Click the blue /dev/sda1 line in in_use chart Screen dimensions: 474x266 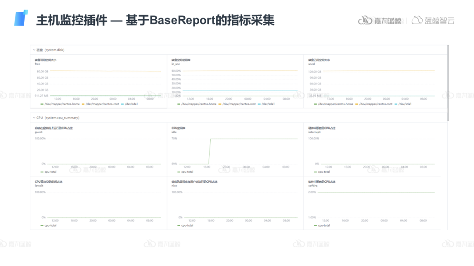tap(240, 91)
